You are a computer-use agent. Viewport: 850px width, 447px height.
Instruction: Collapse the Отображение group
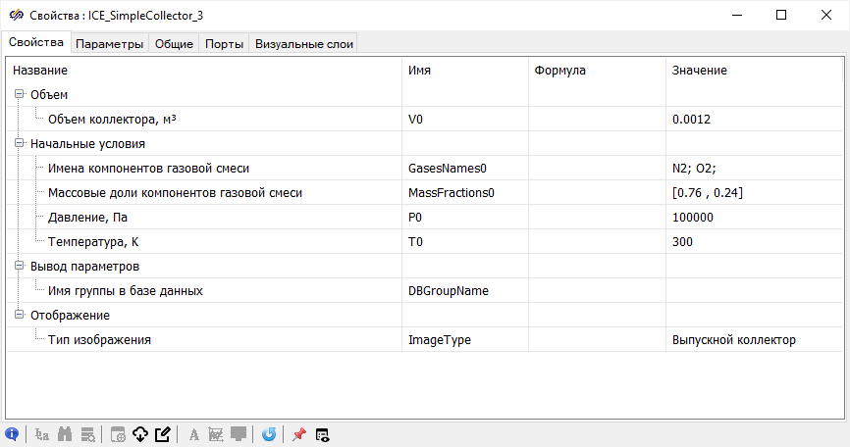tap(19, 315)
